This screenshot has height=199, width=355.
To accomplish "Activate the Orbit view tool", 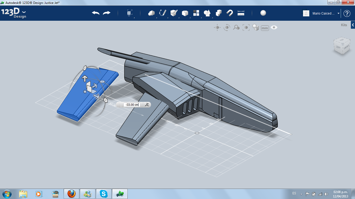I will 227,27.
